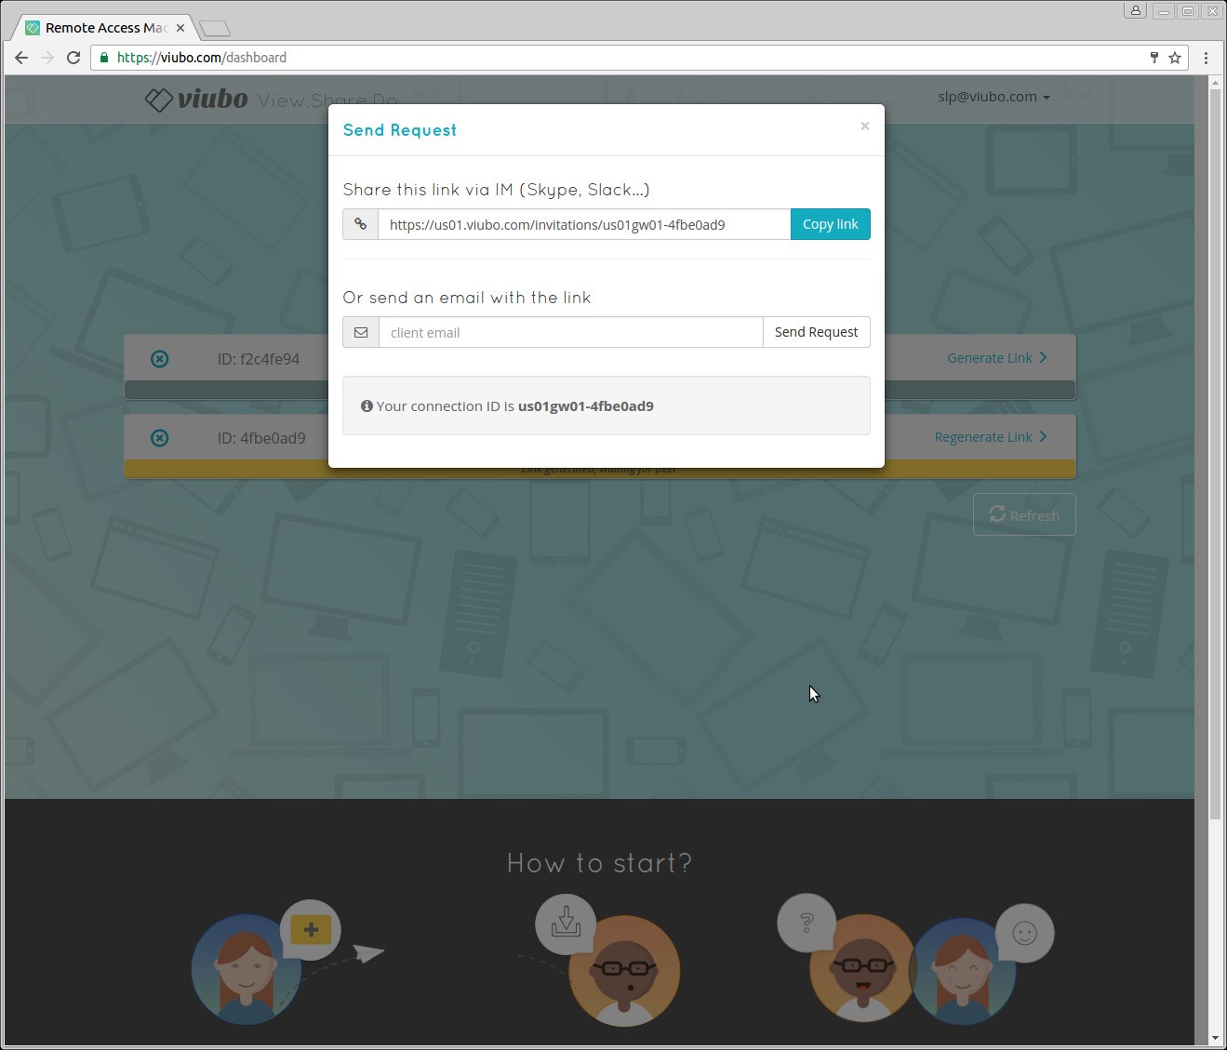Viewport: 1227px width, 1050px height.
Task: Remove connection ID 4fbe0ad9 with its X icon
Action: pos(160,438)
